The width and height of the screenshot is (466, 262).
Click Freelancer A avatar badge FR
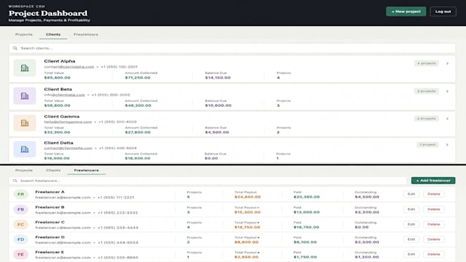pyautogui.click(x=21, y=194)
